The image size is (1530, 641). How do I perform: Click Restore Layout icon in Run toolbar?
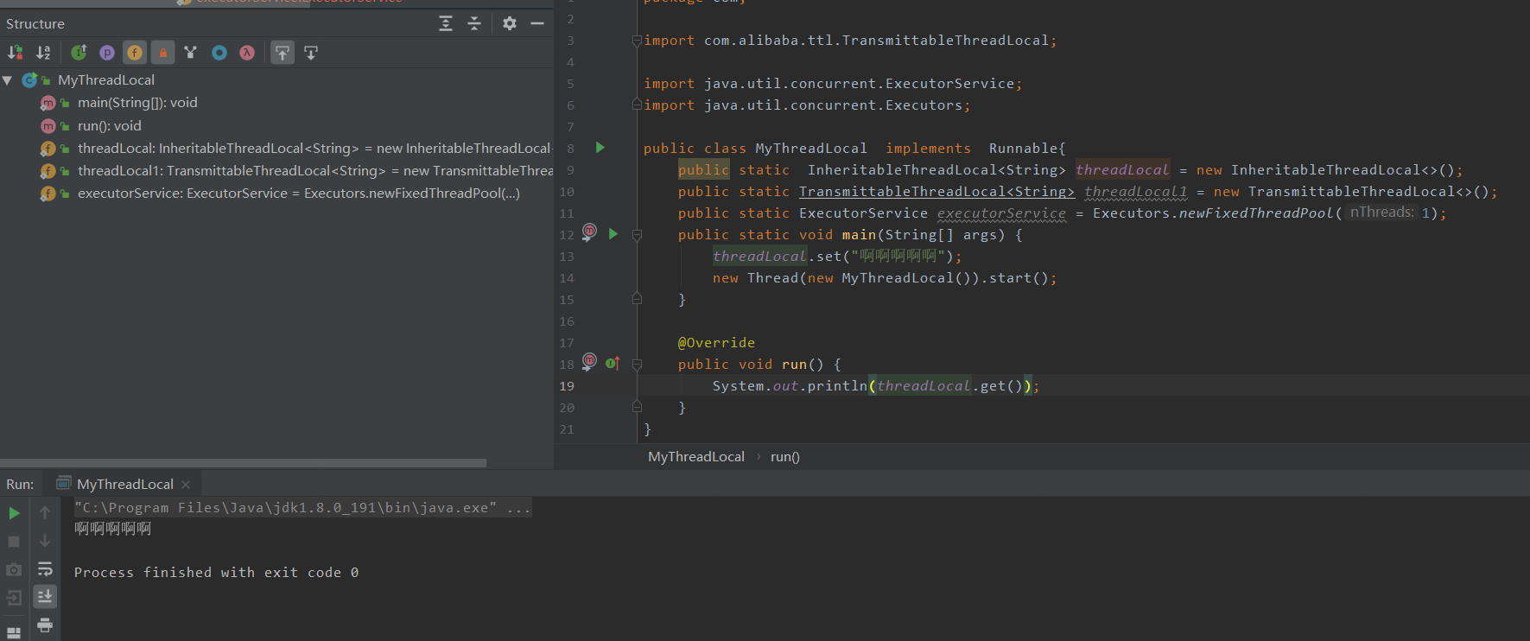pyautogui.click(x=14, y=632)
